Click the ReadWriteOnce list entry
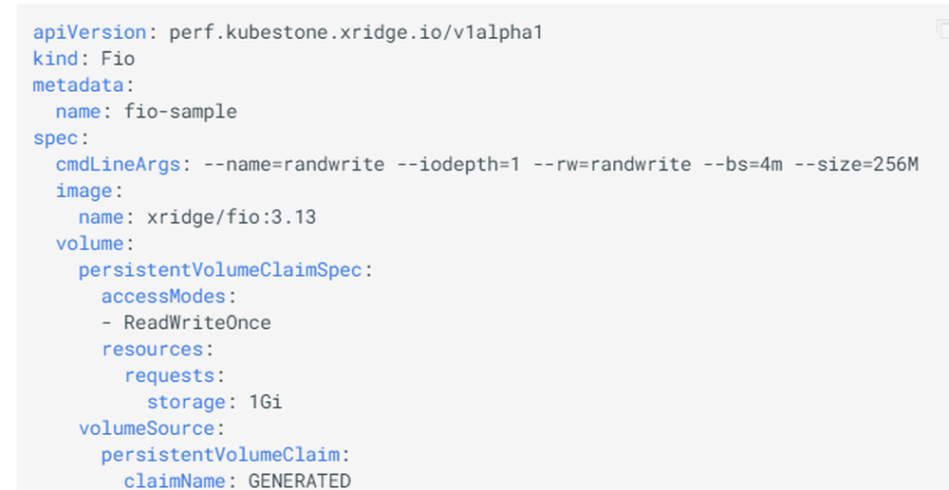 [x=197, y=323]
